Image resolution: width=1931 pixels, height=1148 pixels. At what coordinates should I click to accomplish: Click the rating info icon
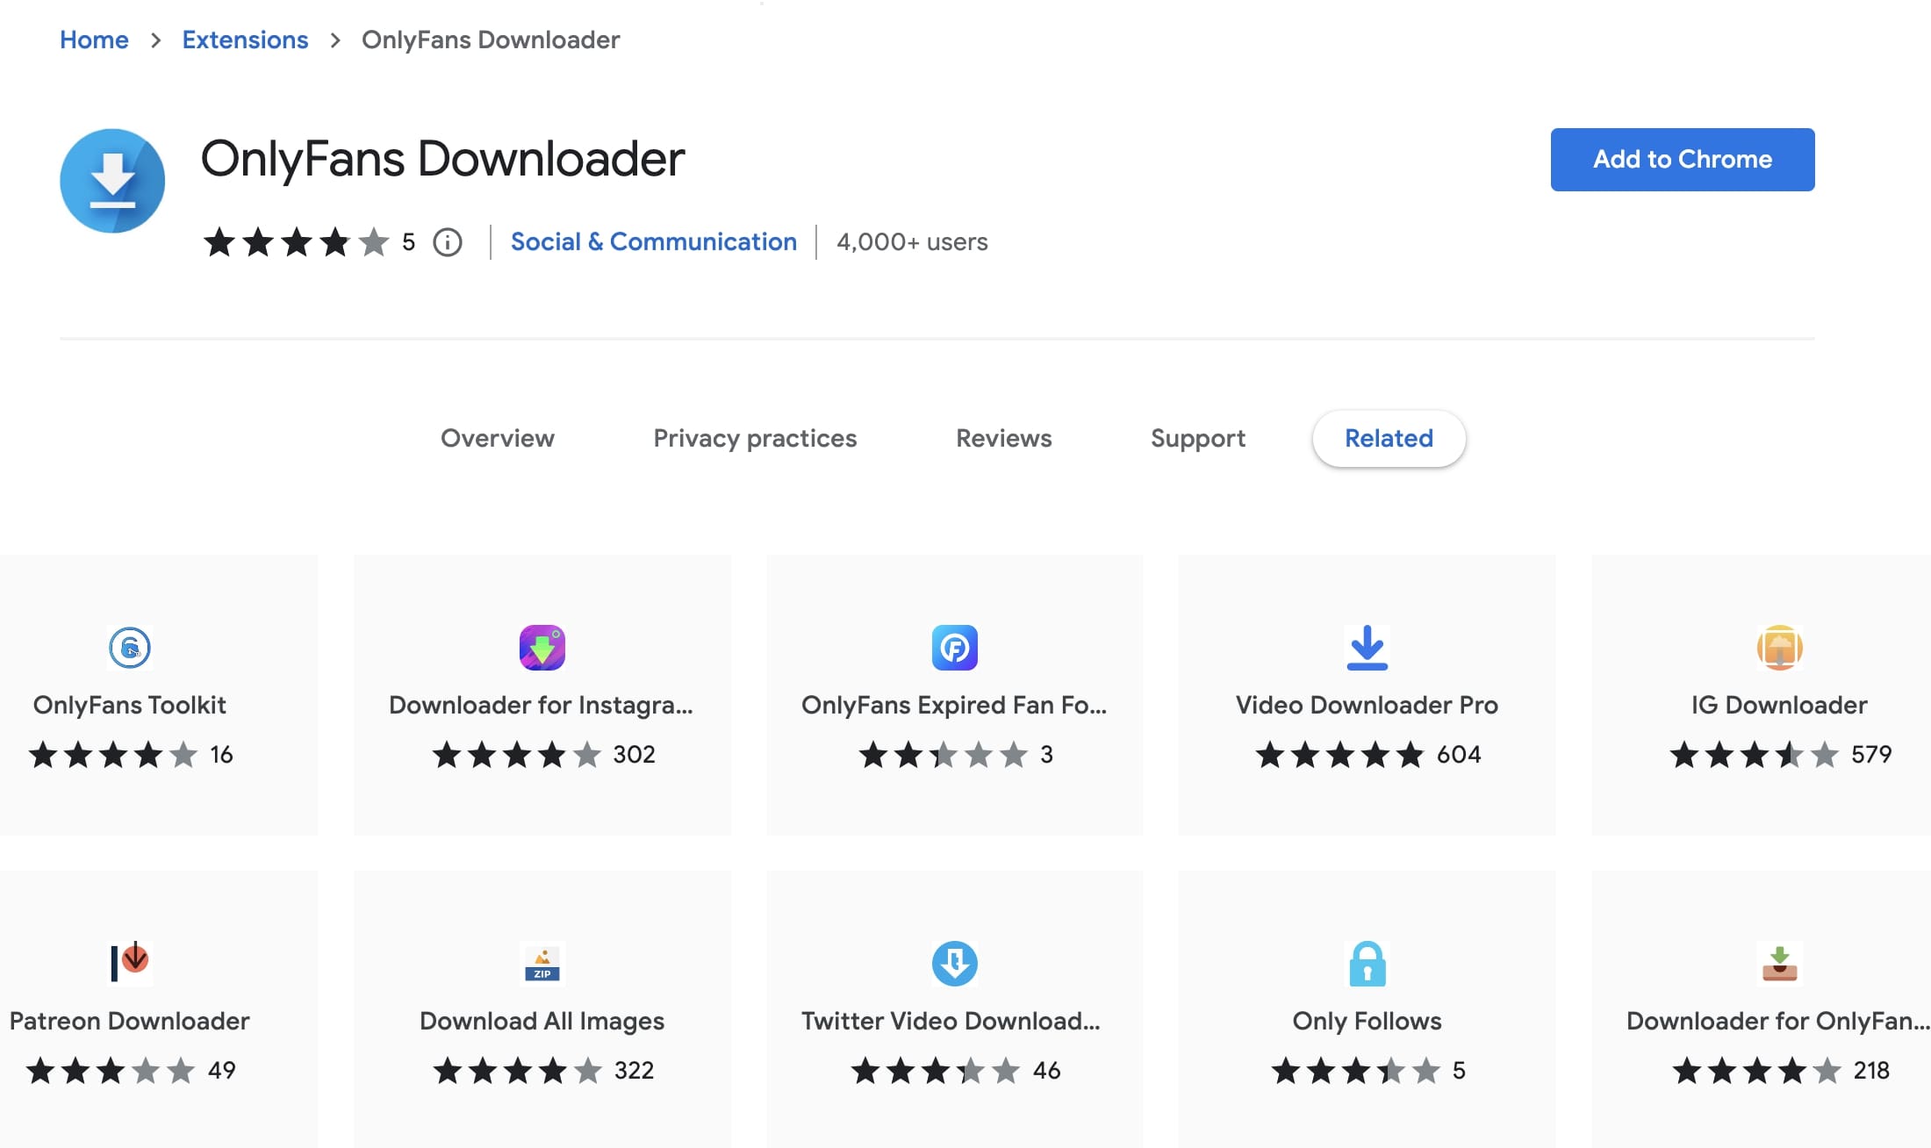coord(448,242)
